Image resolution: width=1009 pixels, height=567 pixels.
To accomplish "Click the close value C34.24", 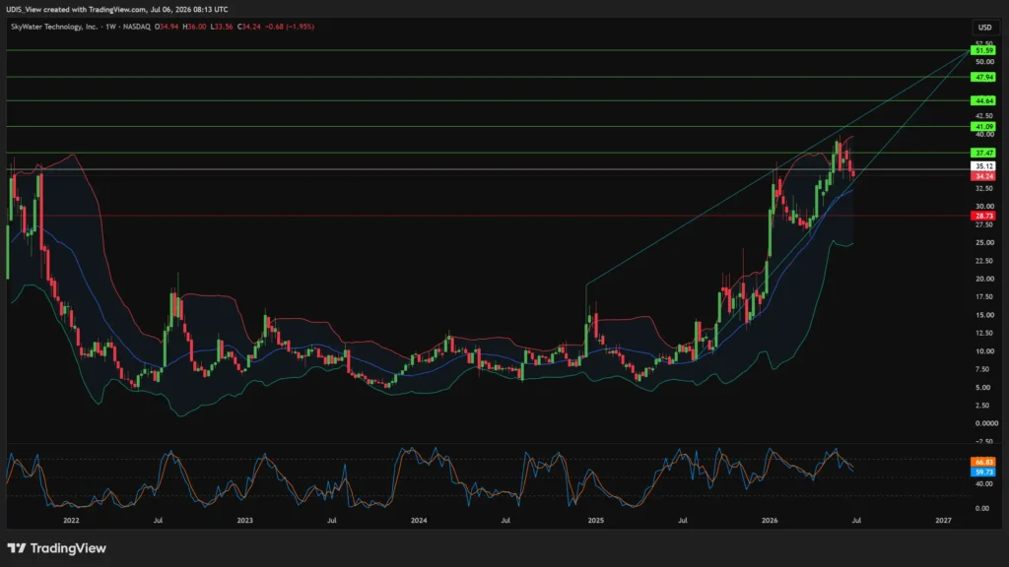I will click(249, 27).
